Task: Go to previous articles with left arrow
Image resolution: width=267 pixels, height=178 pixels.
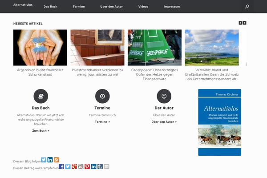Action: 240,23
